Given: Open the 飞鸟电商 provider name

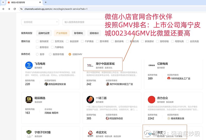Looking at the screenshot, I should point(40,64).
